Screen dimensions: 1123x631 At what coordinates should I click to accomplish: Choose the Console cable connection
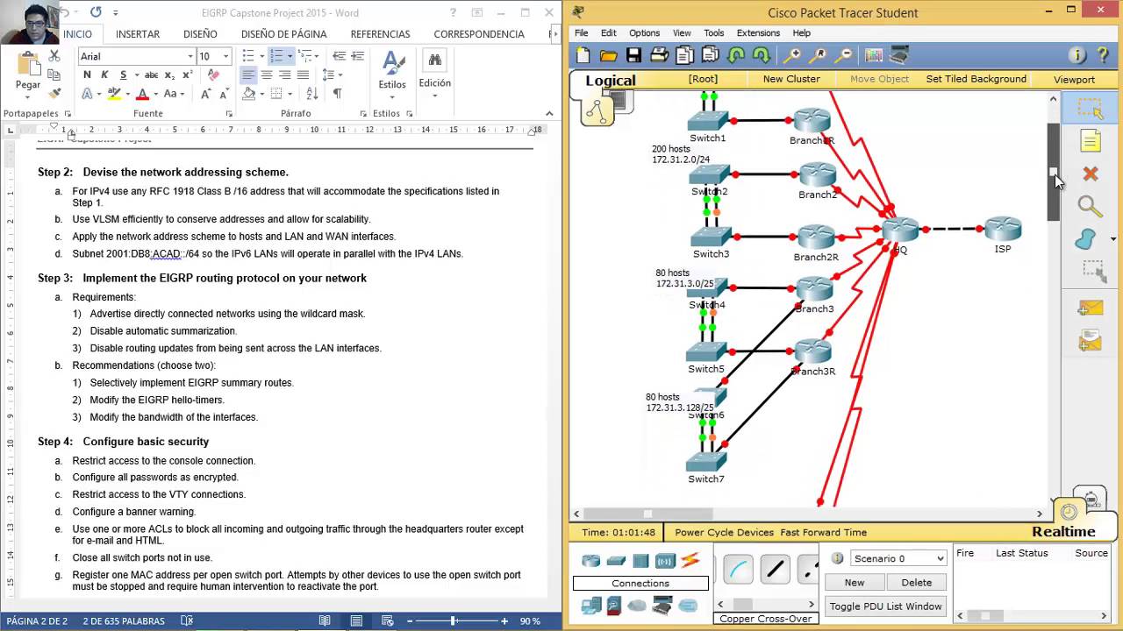[x=738, y=571]
